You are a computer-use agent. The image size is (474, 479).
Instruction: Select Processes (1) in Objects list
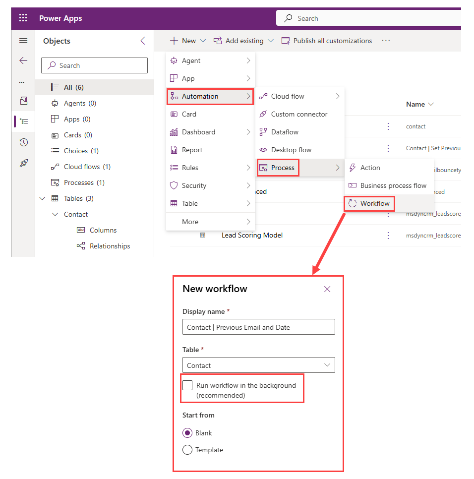(94, 182)
